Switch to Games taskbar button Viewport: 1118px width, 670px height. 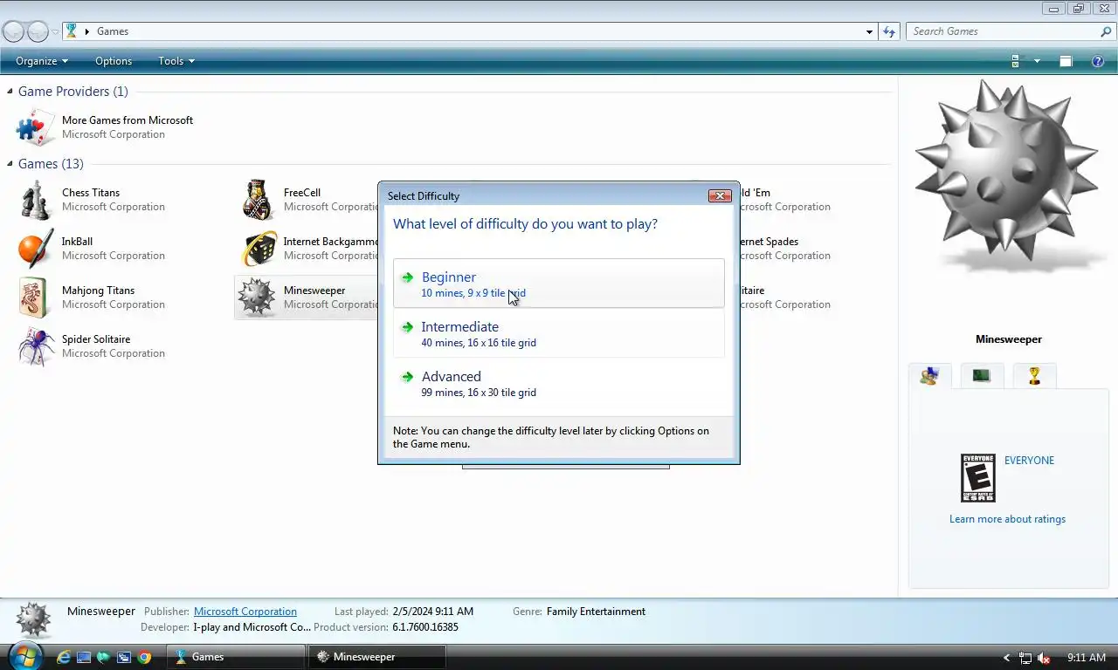236,657
